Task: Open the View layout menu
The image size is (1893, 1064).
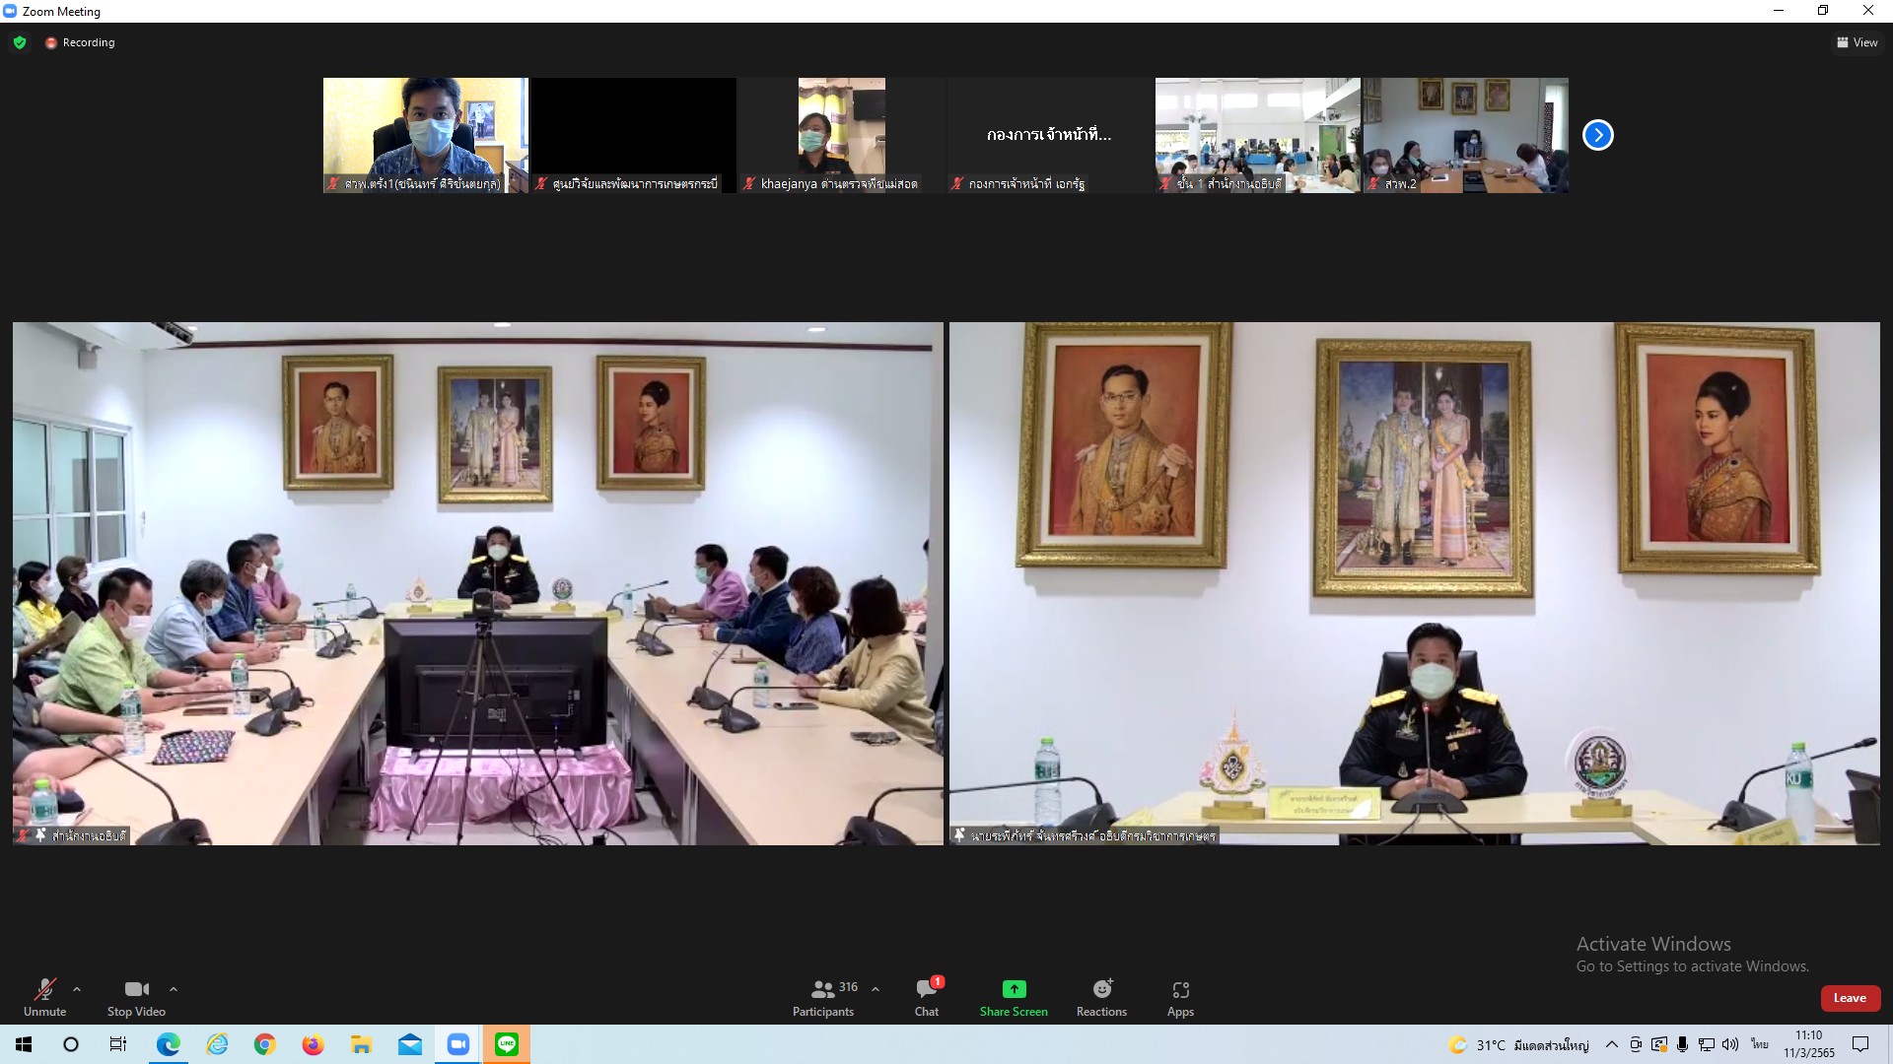Action: click(x=1857, y=42)
